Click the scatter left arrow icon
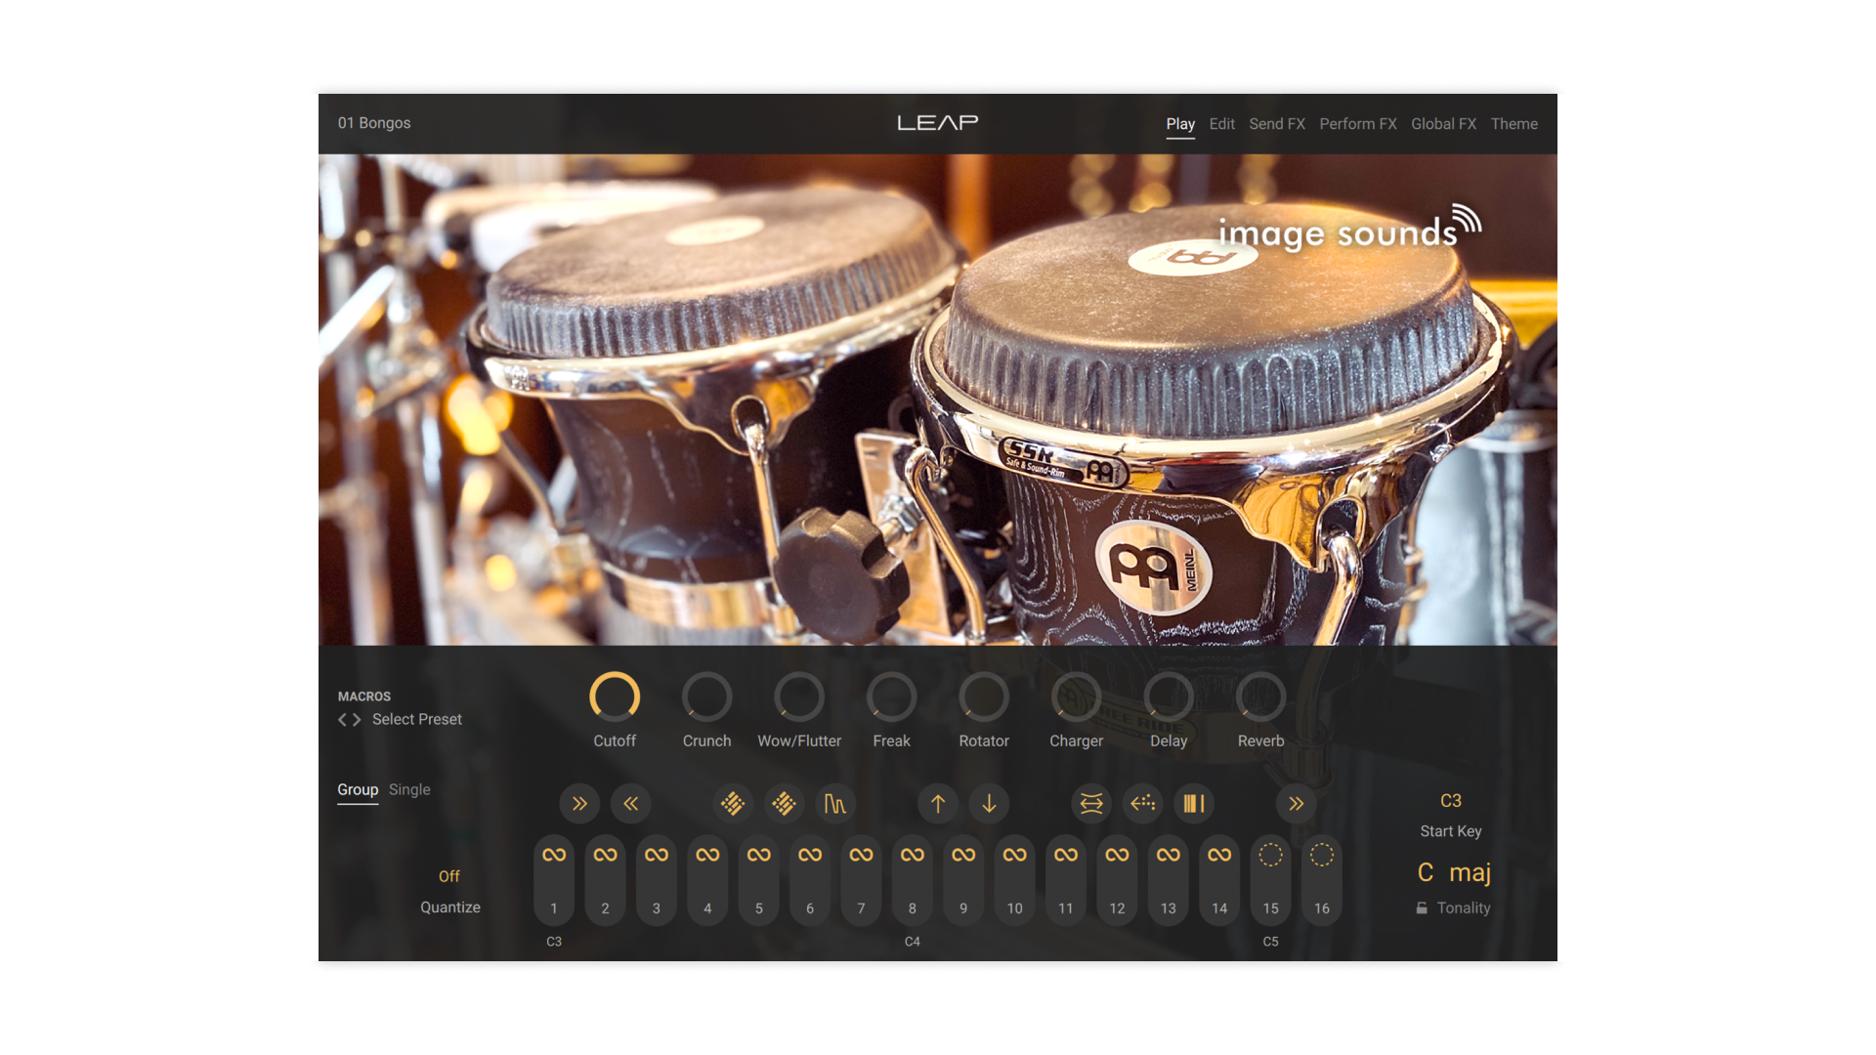 point(1142,803)
